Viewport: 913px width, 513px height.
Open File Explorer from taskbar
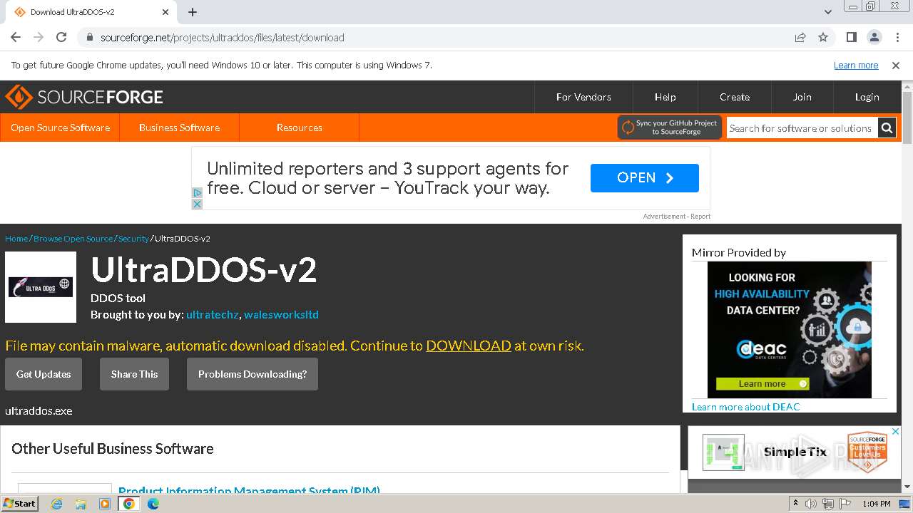coord(81,504)
